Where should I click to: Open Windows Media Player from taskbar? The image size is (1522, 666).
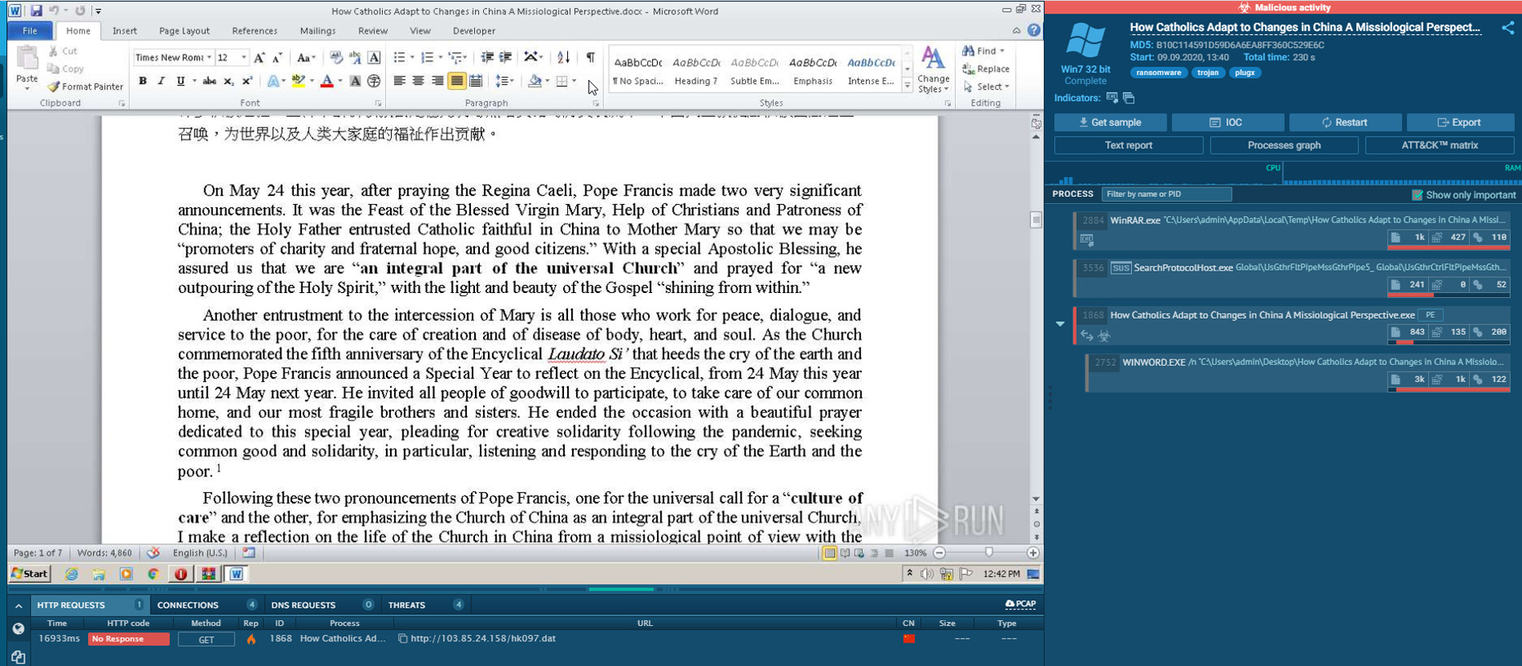pyautogui.click(x=126, y=574)
